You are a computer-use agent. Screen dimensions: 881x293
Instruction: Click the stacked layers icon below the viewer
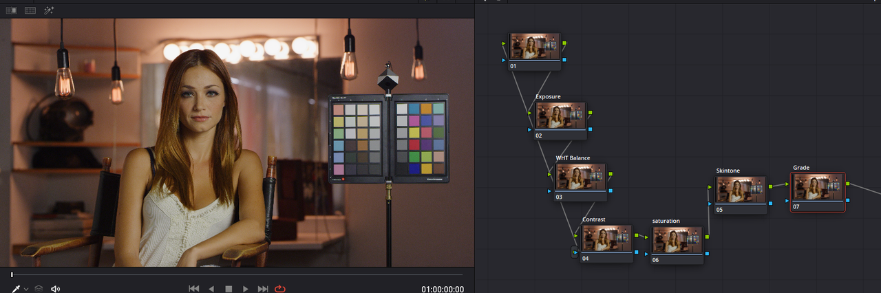click(x=39, y=289)
